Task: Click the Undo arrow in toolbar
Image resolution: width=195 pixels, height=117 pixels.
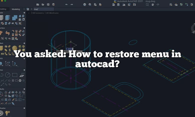Action: (66, 4)
